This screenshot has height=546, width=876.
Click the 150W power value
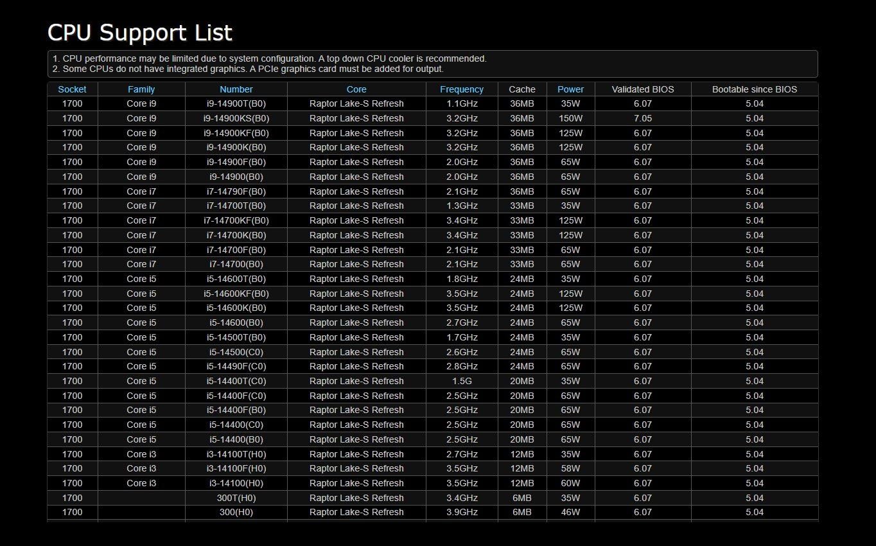pos(571,118)
